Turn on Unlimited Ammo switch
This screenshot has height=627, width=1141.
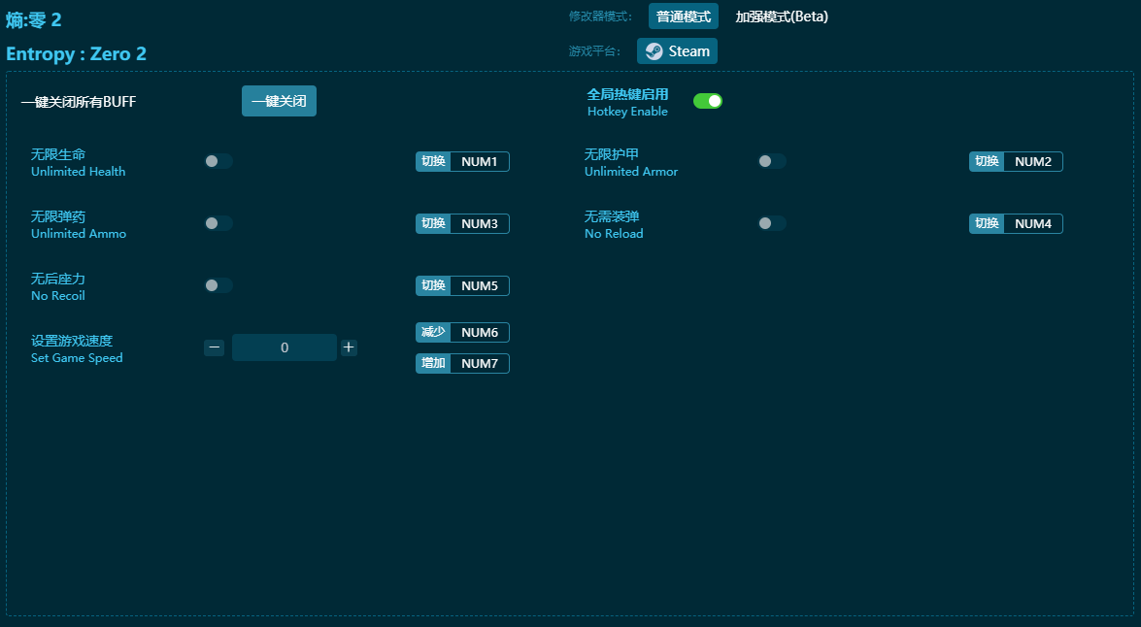(x=218, y=223)
